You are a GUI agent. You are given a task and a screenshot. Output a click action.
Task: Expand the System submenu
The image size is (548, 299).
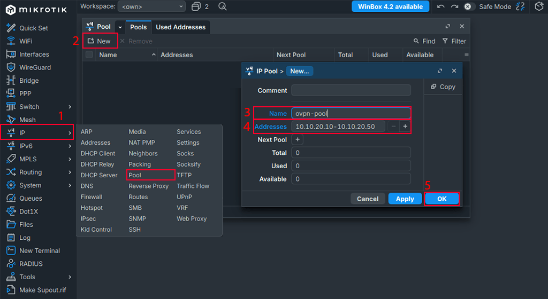70,185
